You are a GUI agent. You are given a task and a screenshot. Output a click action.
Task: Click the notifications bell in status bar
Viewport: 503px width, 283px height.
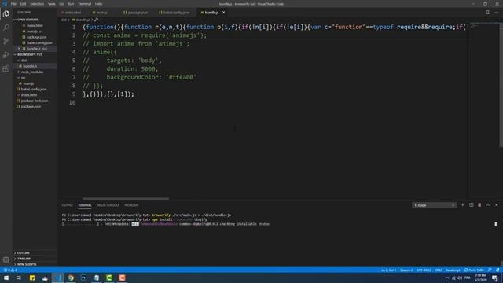coord(497,270)
